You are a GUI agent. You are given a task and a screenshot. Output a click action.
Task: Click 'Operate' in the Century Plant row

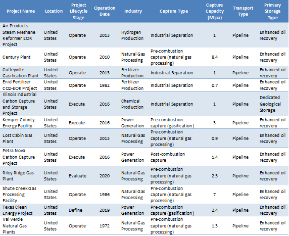pyautogui.click(x=77, y=57)
